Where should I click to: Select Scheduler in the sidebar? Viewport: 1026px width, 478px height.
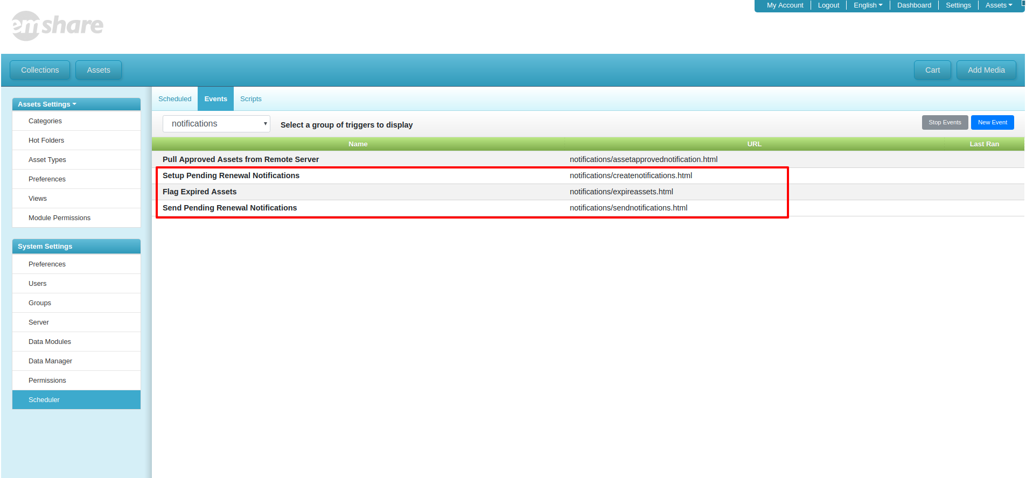click(x=76, y=400)
